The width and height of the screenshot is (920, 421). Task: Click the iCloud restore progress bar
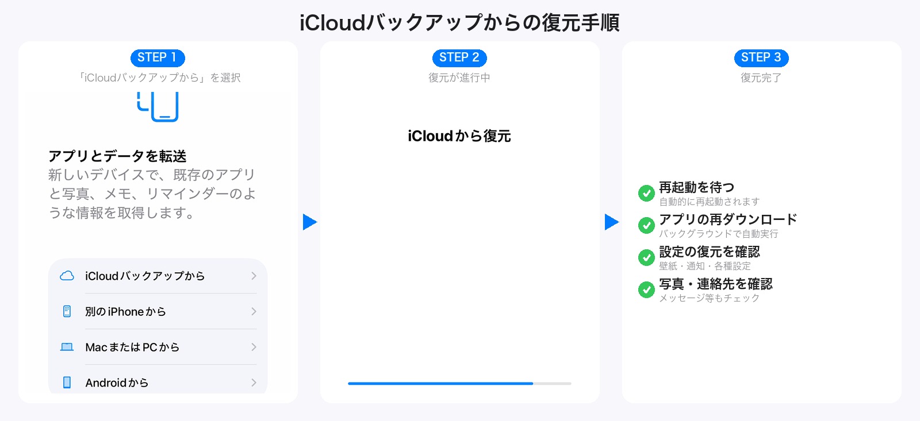point(459,383)
